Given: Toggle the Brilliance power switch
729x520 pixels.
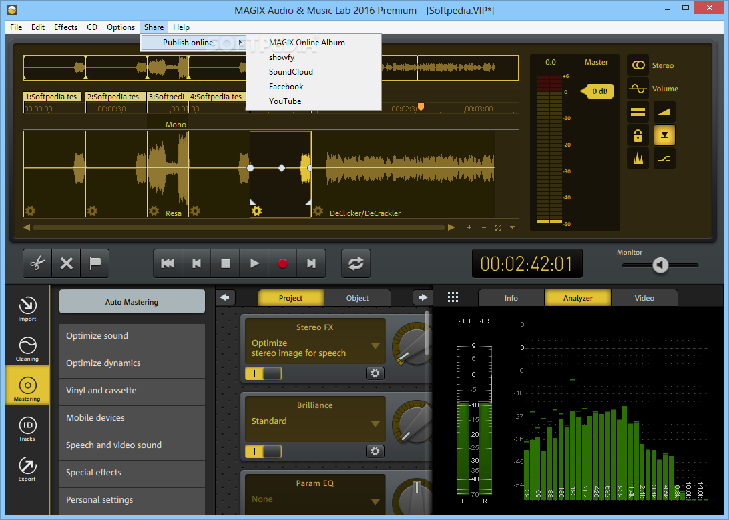Looking at the screenshot, I should click(263, 451).
